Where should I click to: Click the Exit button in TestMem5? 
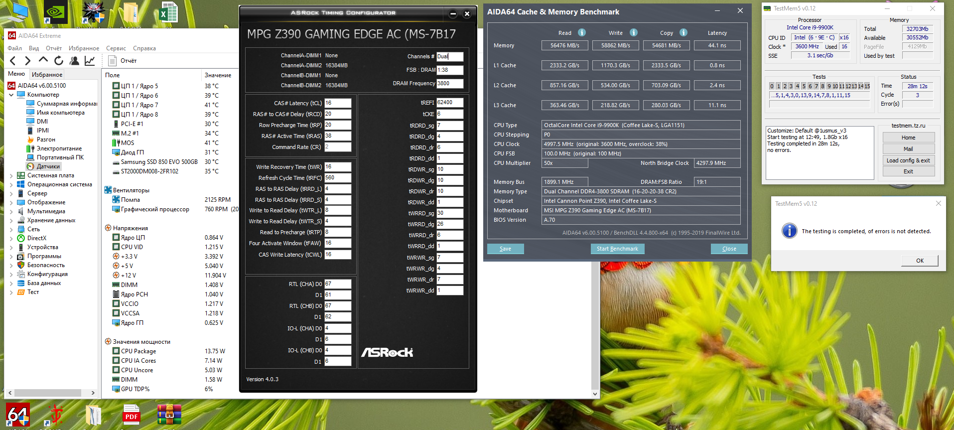click(908, 171)
